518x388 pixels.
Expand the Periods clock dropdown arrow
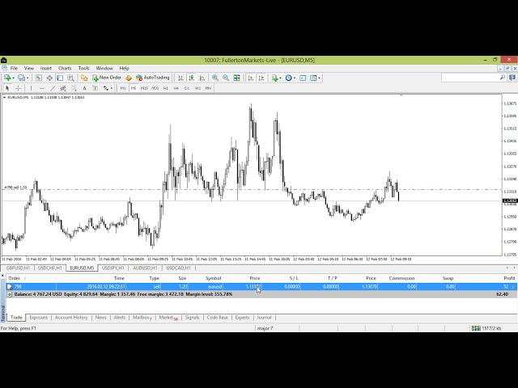[295, 78]
